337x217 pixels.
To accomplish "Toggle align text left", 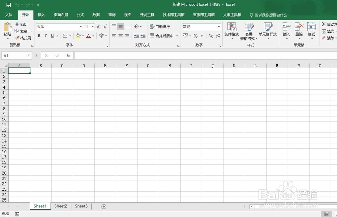I will pos(114,36).
